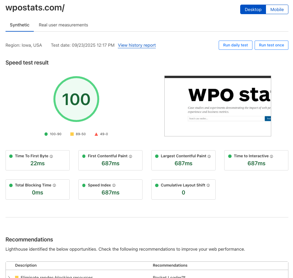Click the Description column header
Screen dimensions: 293x278
(x=26, y=265)
